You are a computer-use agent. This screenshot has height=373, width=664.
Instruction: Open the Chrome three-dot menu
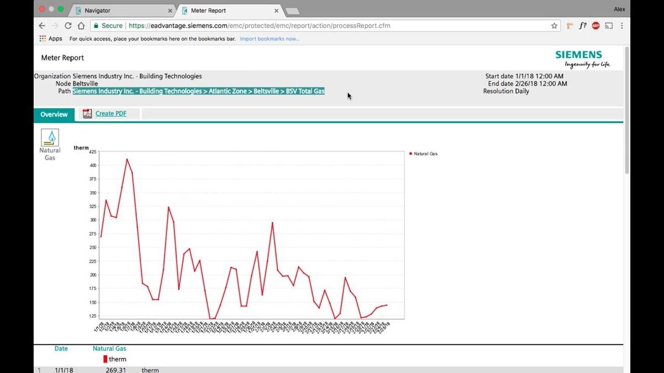click(x=622, y=25)
